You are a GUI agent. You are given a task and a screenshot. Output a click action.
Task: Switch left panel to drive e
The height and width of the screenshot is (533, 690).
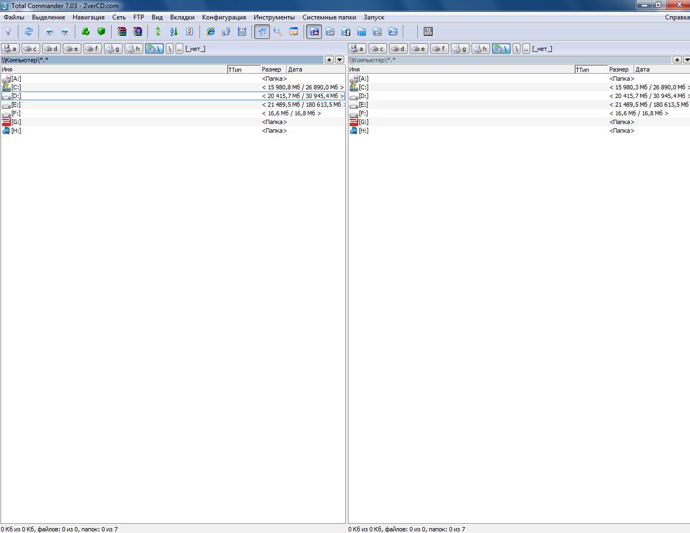coord(72,49)
